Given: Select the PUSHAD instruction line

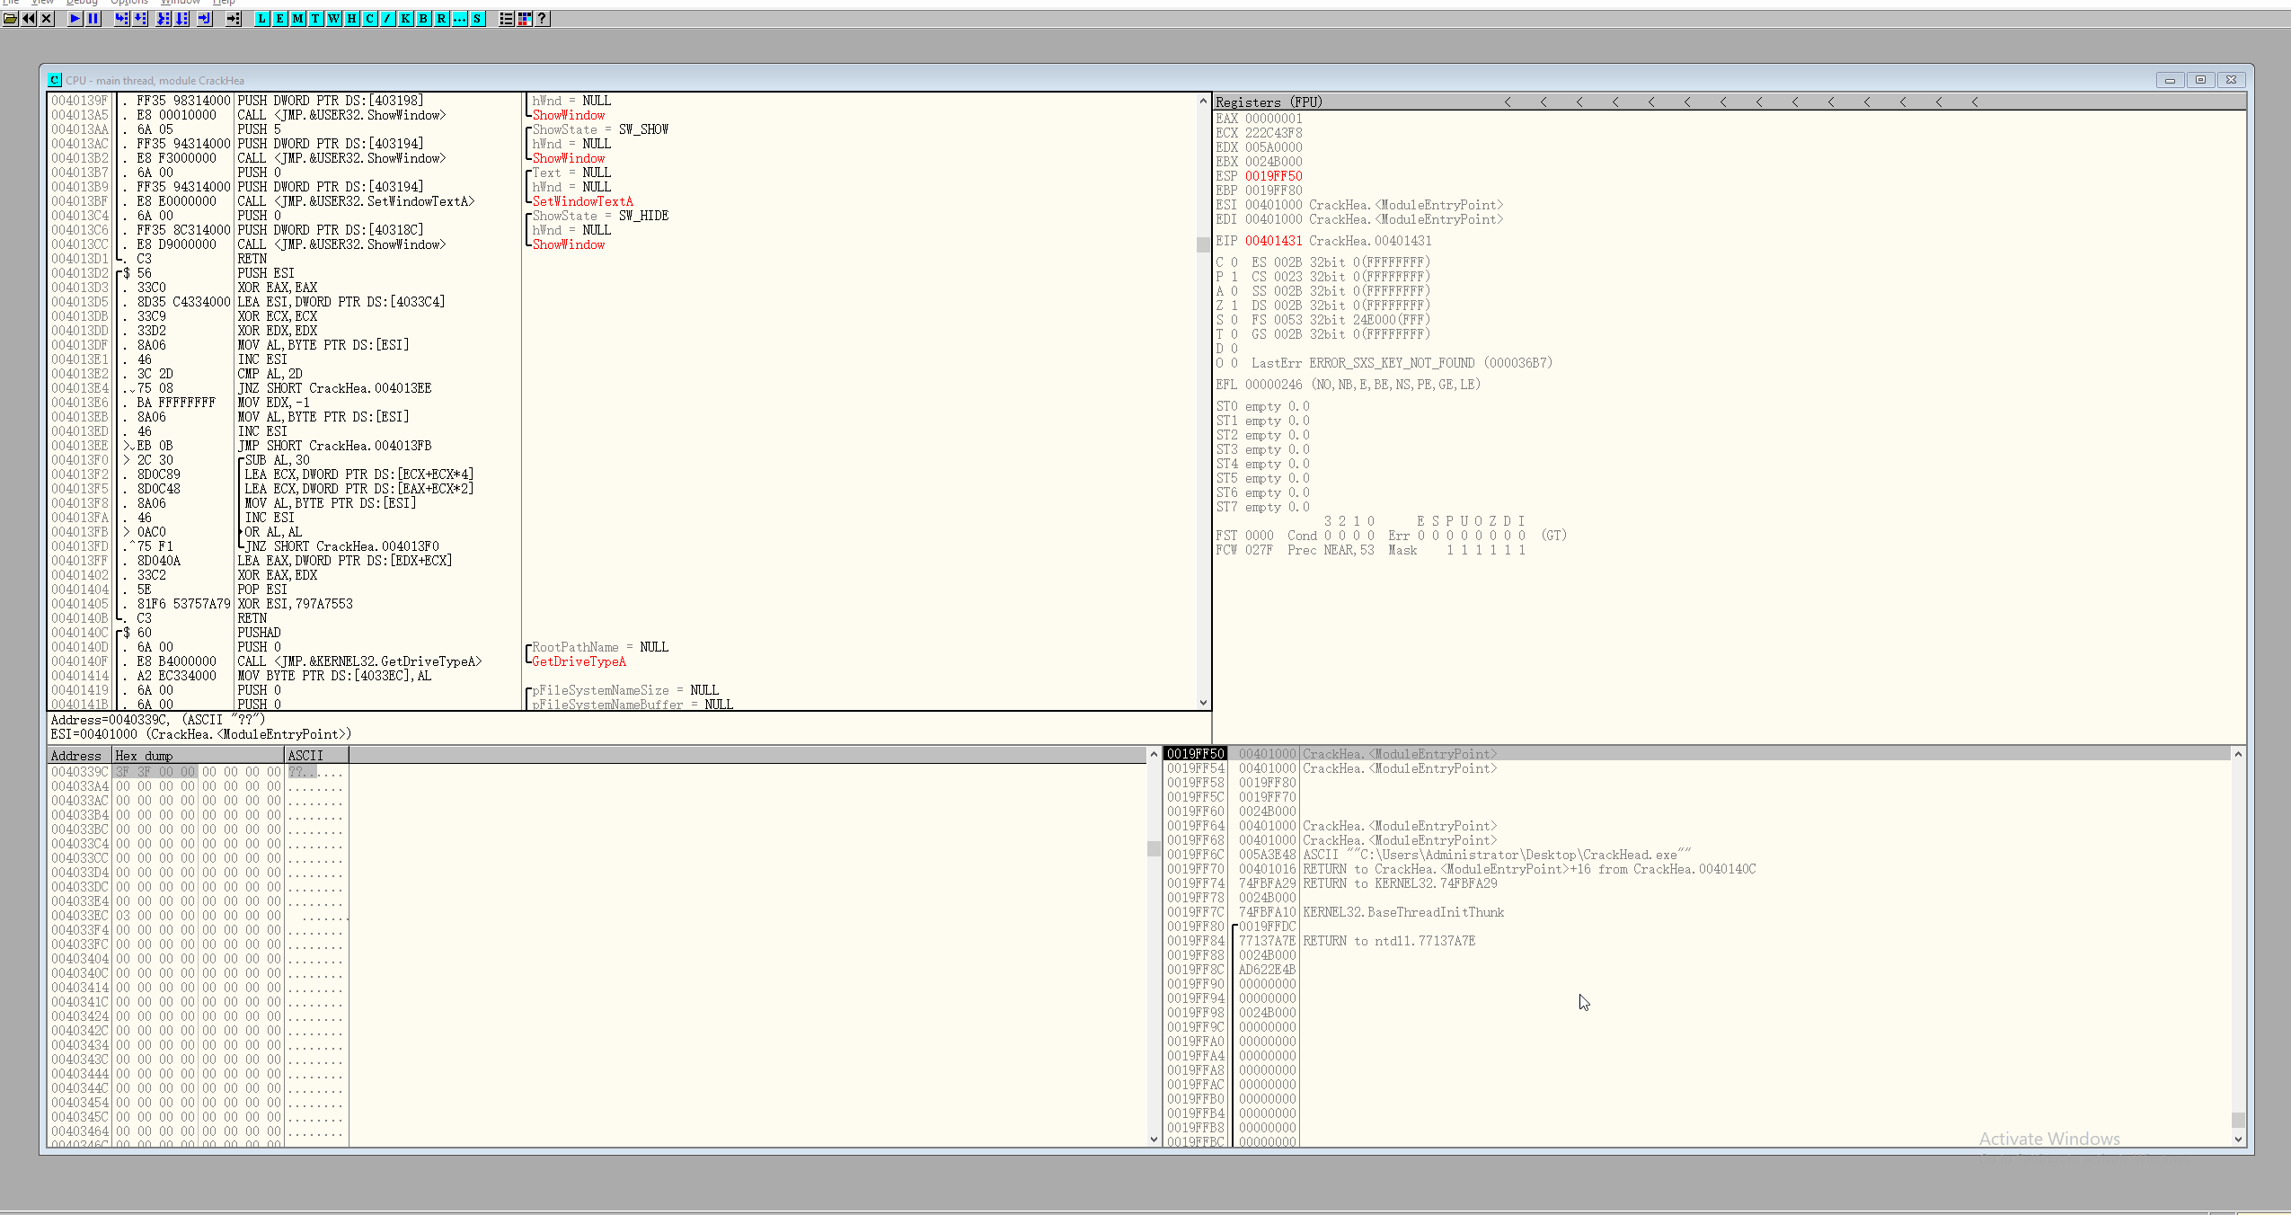Looking at the screenshot, I should 259,633.
